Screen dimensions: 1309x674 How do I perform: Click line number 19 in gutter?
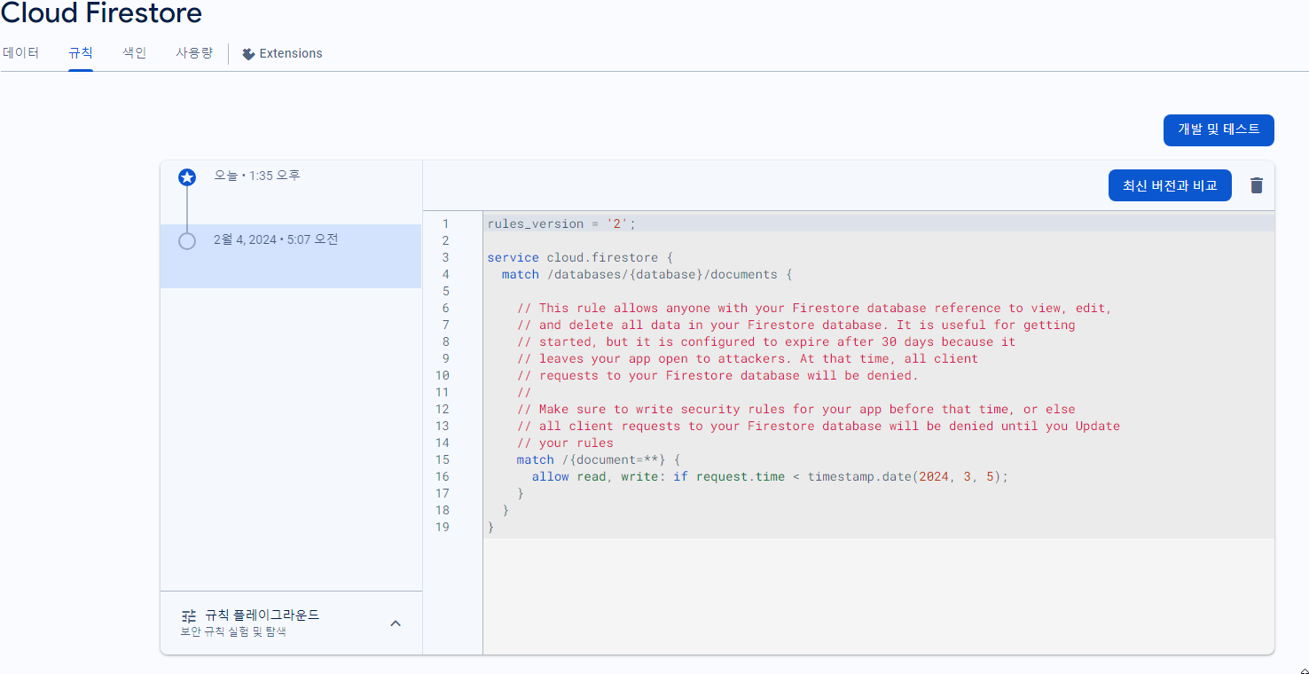pos(443,527)
